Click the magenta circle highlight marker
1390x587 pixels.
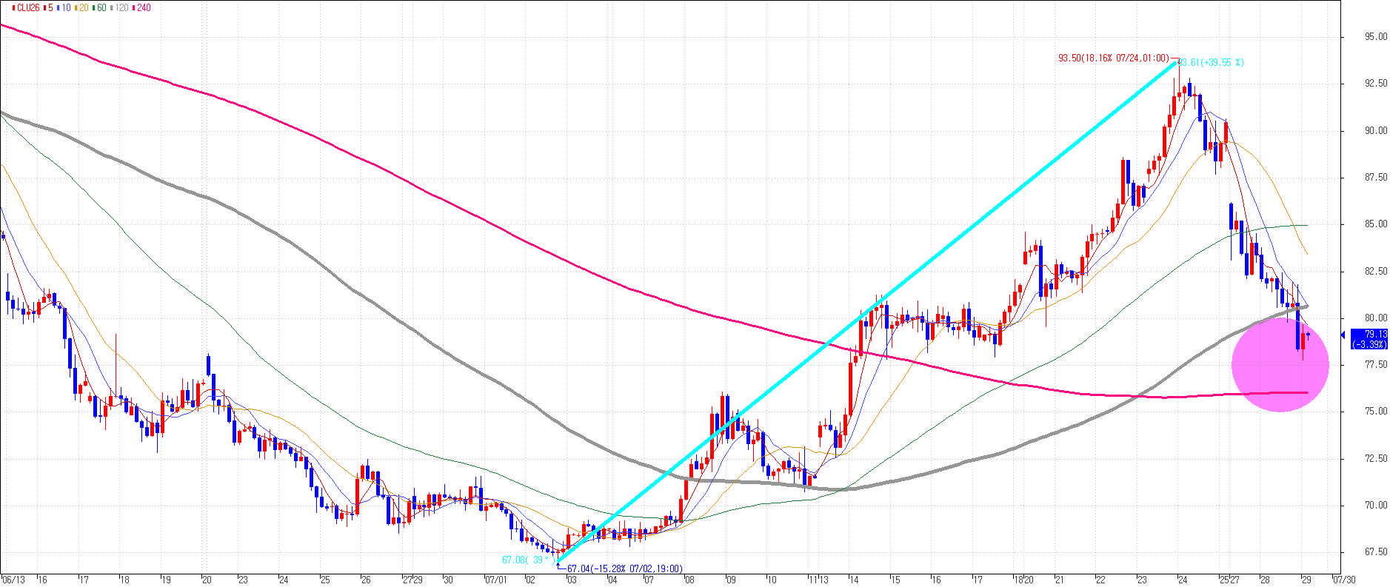(x=1280, y=363)
